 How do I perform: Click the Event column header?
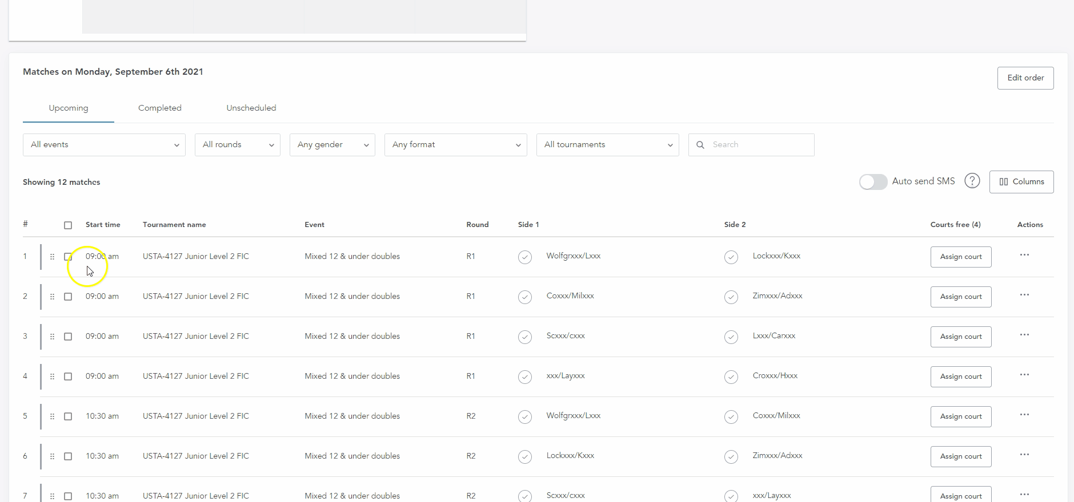pyautogui.click(x=314, y=225)
